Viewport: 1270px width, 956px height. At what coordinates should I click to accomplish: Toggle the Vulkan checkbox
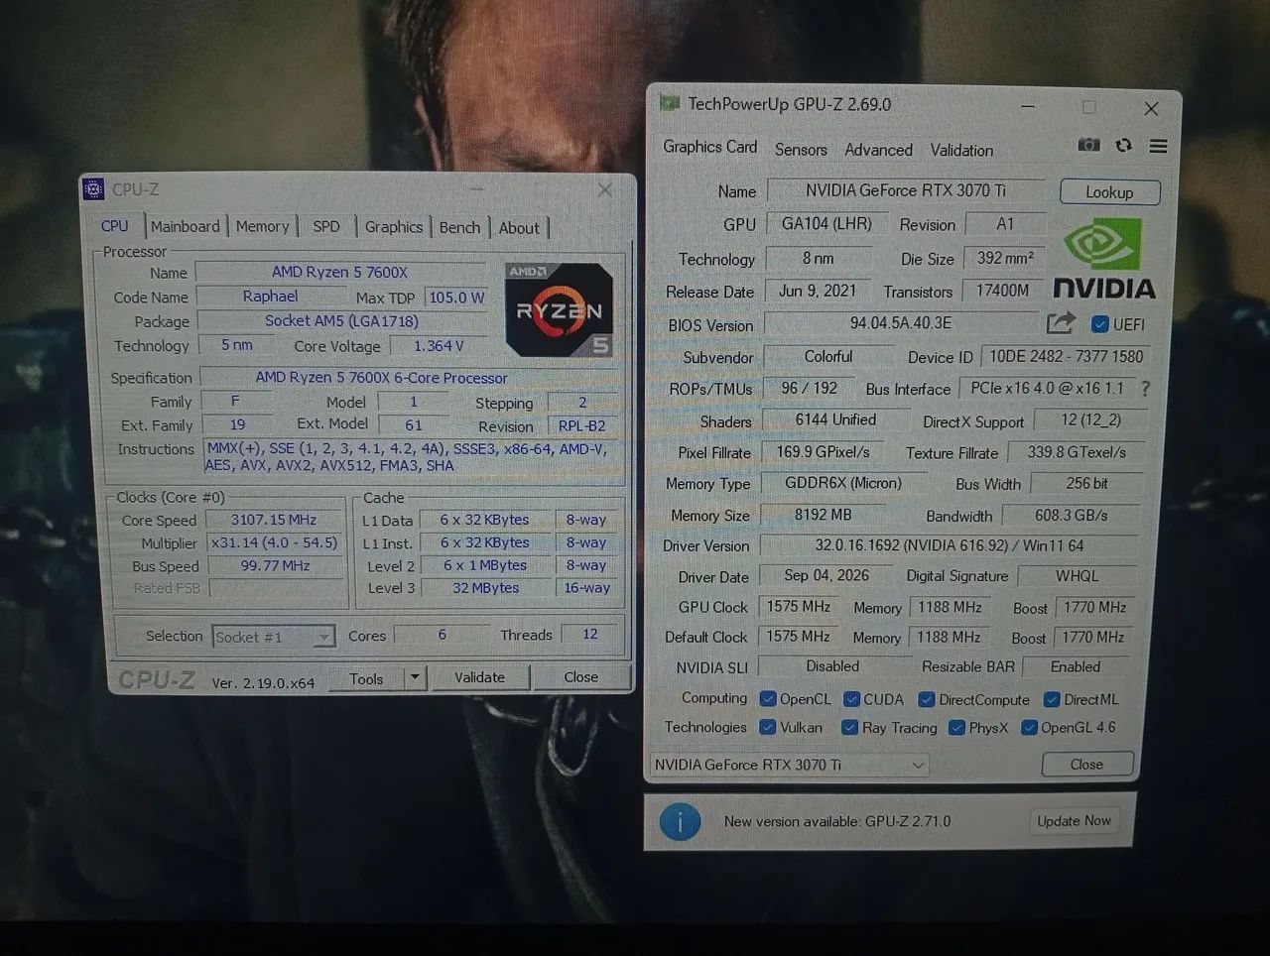point(767,727)
